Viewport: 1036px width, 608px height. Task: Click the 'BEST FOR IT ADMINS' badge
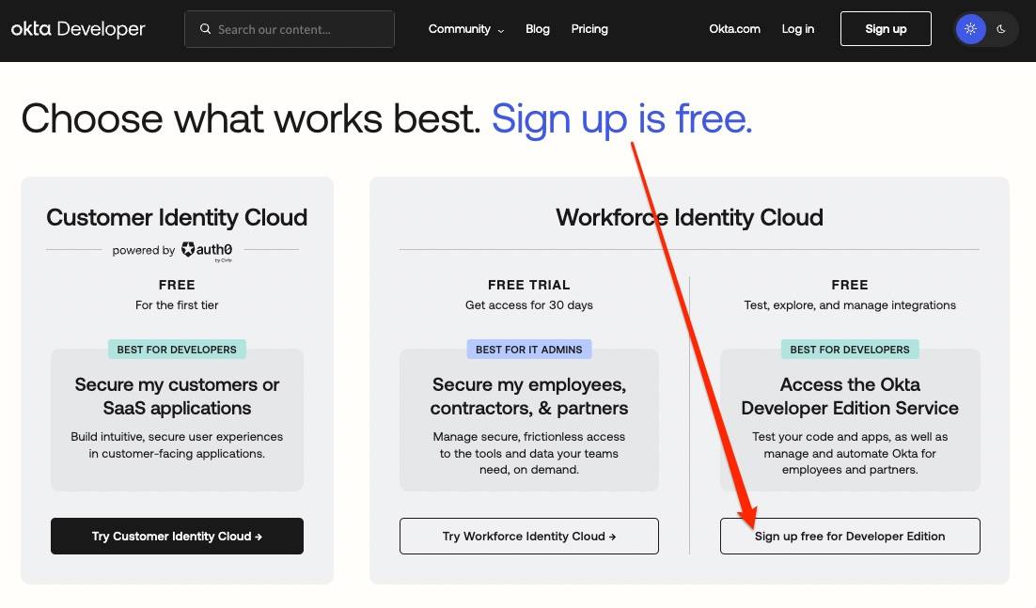click(529, 350)
